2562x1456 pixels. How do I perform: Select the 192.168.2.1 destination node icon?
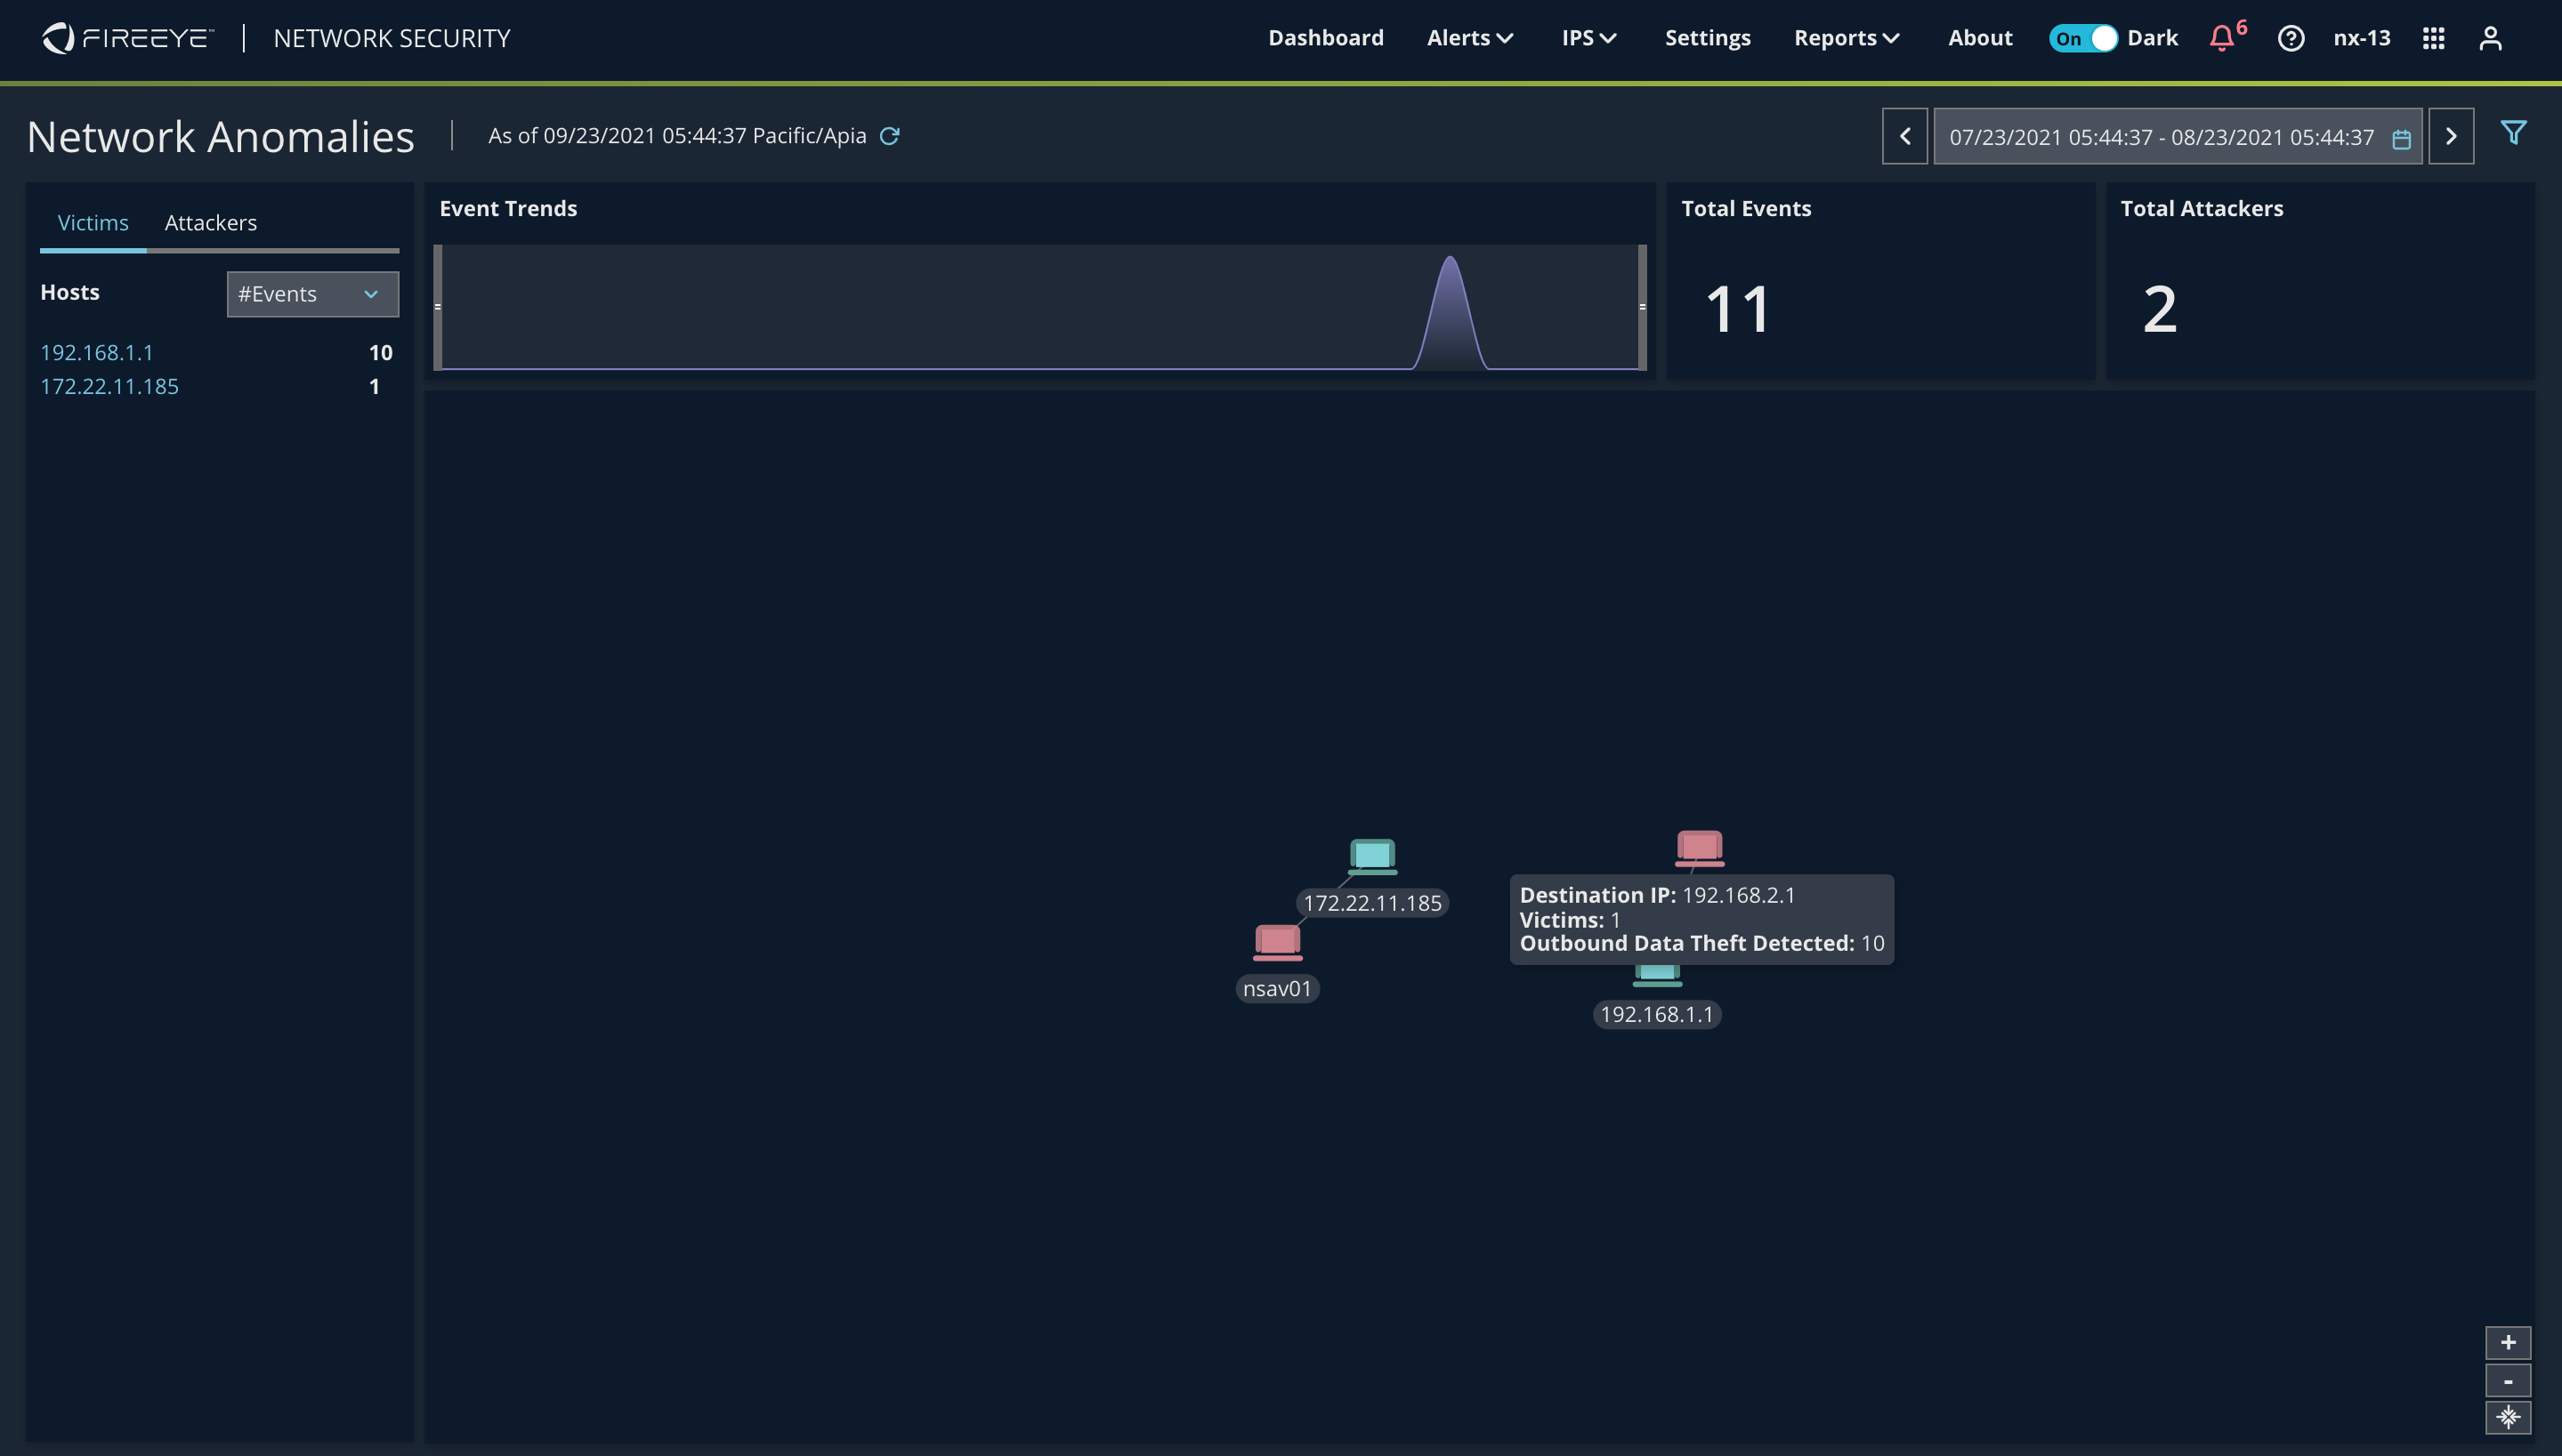1700,849
